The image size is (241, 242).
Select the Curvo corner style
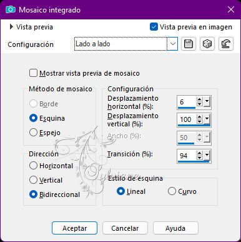tap(172, 191)
